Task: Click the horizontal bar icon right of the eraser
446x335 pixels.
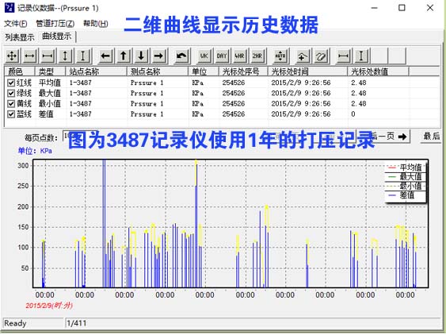Action: click(x=343, y=56)
